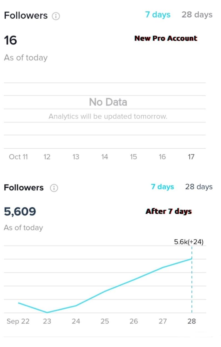The image size is (221, 347).
Task: Click the Oct 11 date label
Action: click(18, 157)
